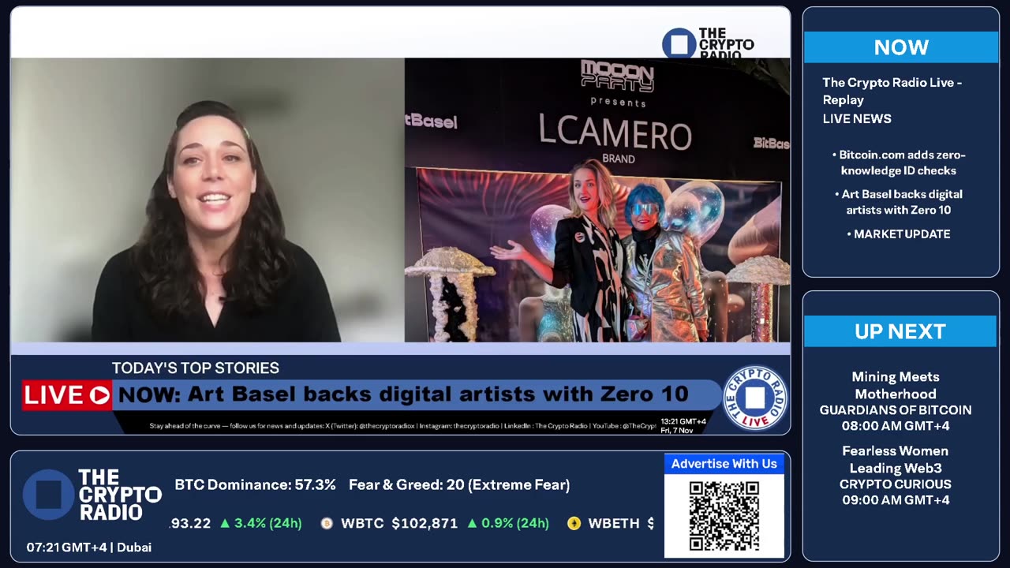The height and width of the screenshot is (568, 1010).
Task: Click the presenter video feed
Action: tap(208, 200)
